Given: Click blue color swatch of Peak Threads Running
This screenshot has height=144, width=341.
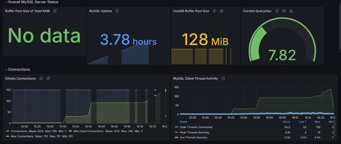Looking at the screenshot, I should click(176, 132).
